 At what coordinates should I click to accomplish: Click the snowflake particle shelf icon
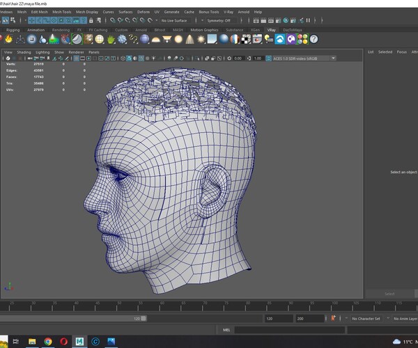pyautogui.click(x=122, y=40)
